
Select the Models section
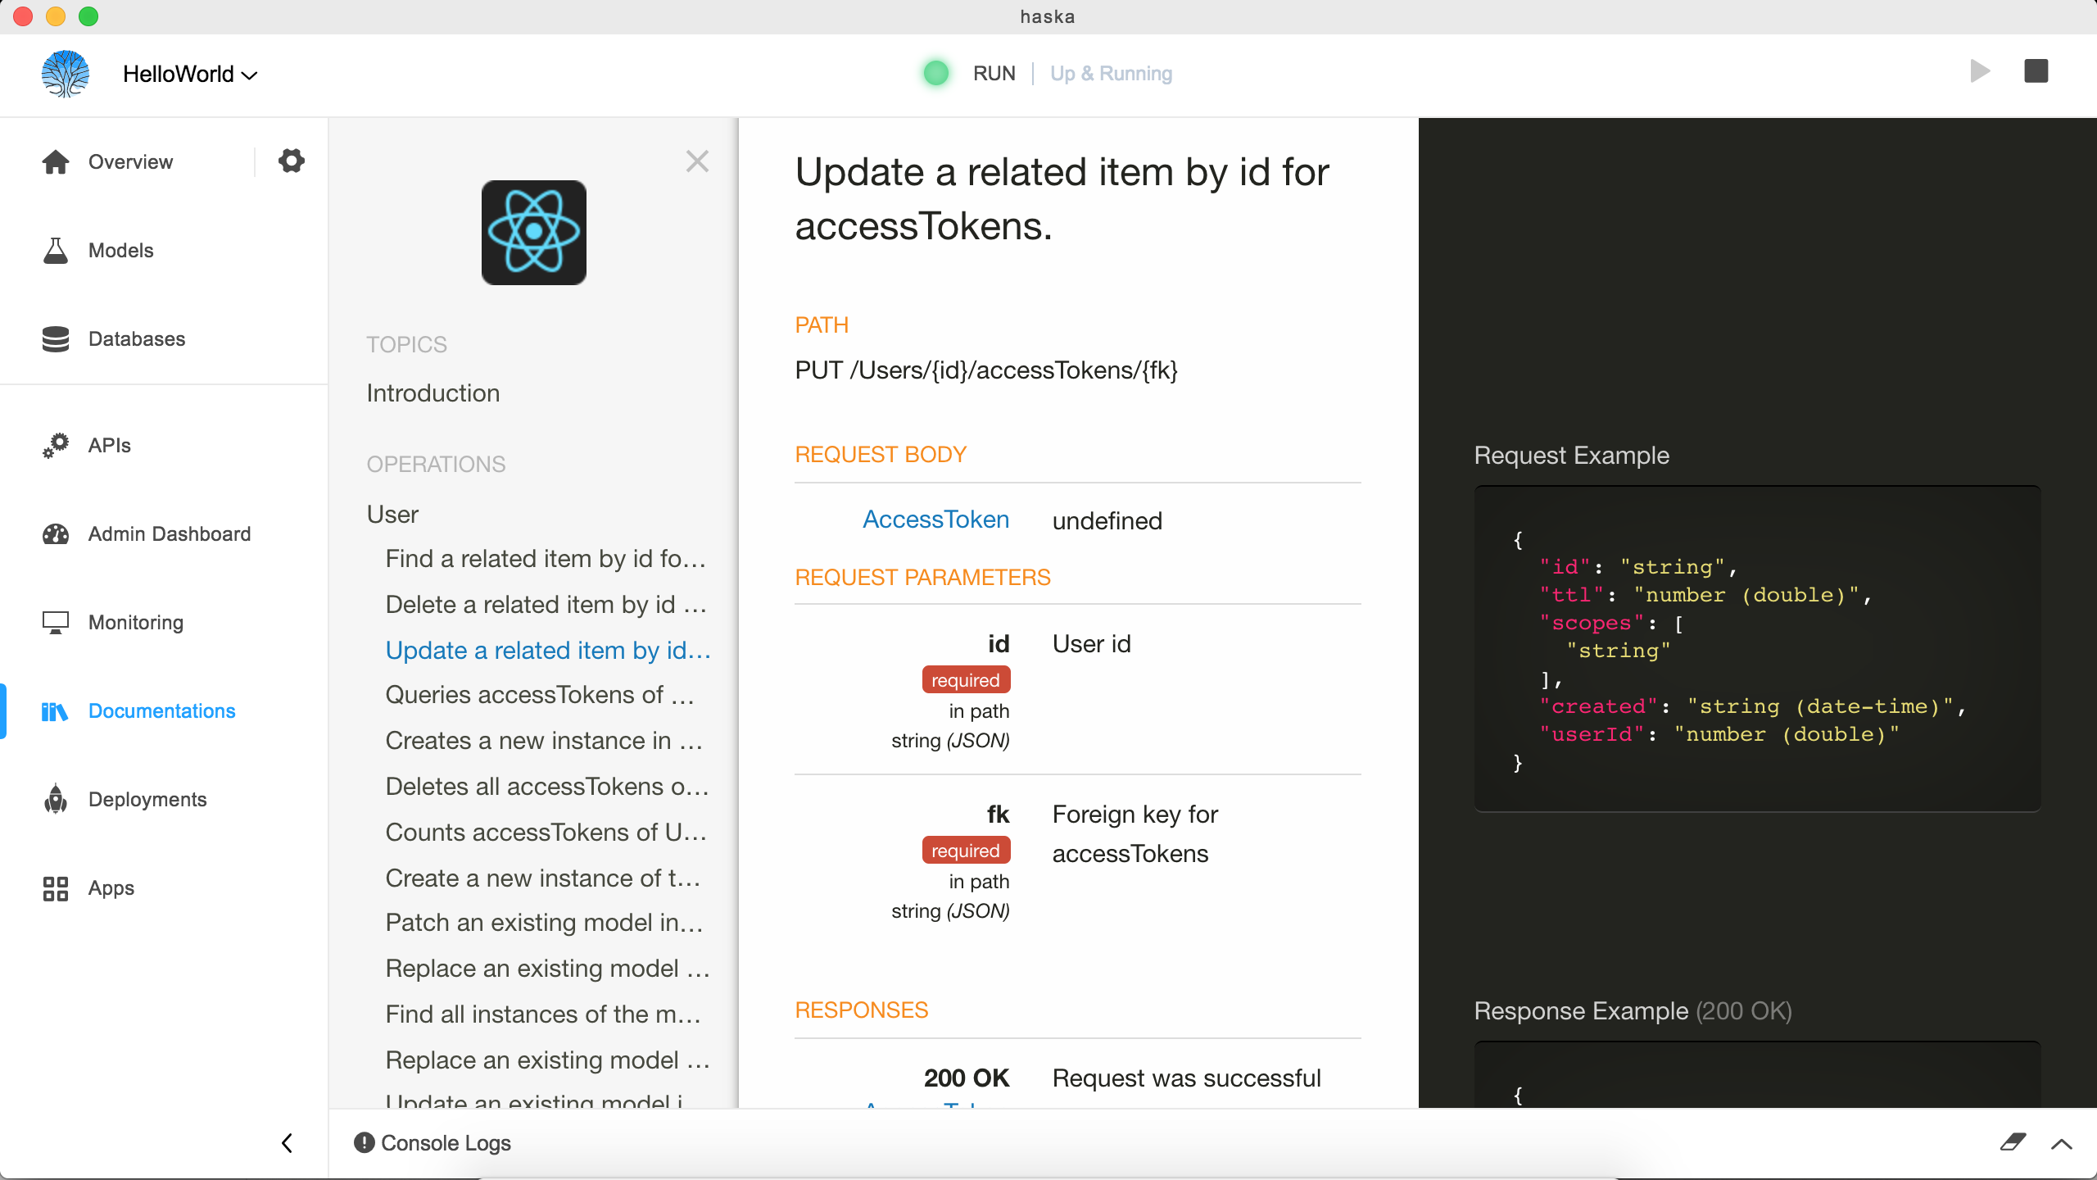(120, 250)
